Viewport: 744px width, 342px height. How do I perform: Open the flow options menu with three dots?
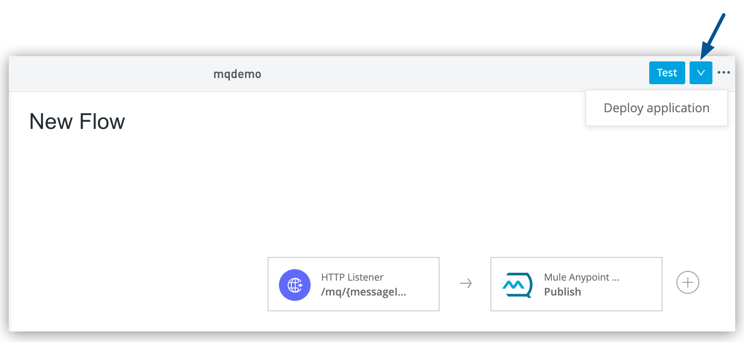click(724, 72)
